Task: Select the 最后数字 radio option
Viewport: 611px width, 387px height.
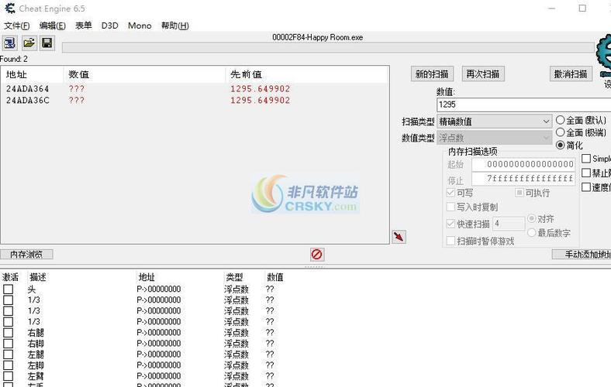Action: click(x=531, y=233)
